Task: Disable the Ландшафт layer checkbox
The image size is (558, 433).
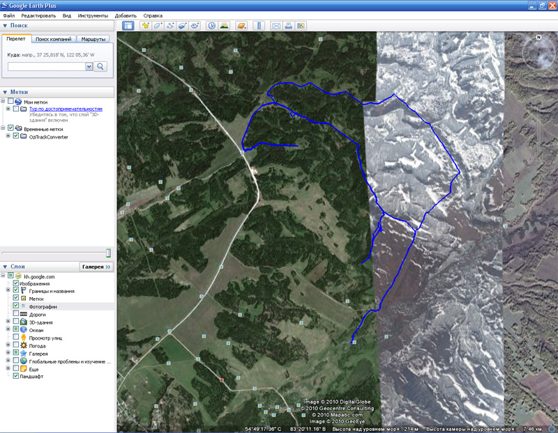Action: 16,375
